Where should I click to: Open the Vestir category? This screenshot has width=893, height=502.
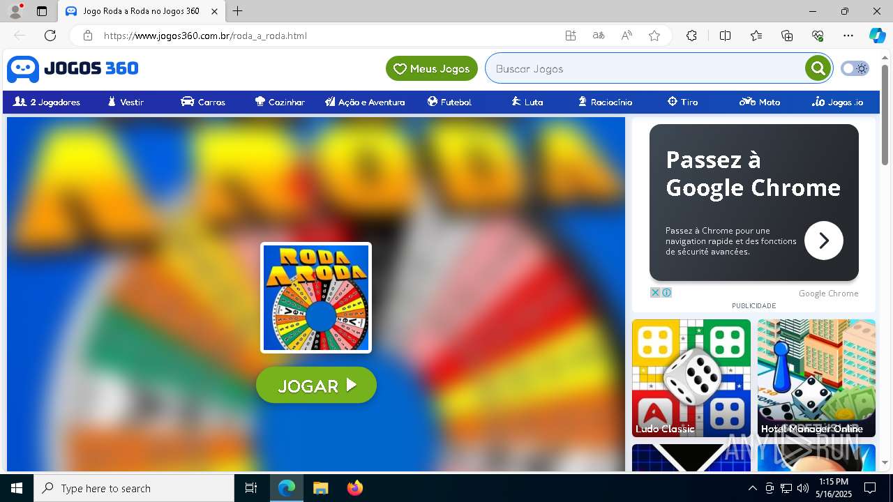(126, 102)
